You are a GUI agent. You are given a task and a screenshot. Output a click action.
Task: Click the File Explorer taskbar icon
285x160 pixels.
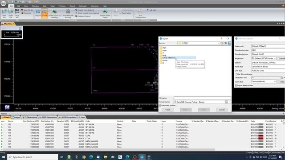coord(106,157)
